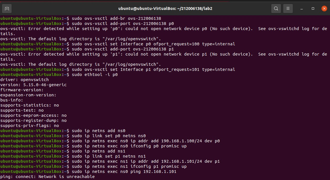Click 'Network is unreachable' error line
This screenshot has height=180, width=330.
coord(47,177)
